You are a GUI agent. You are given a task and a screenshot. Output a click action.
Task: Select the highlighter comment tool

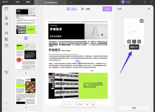6,18
